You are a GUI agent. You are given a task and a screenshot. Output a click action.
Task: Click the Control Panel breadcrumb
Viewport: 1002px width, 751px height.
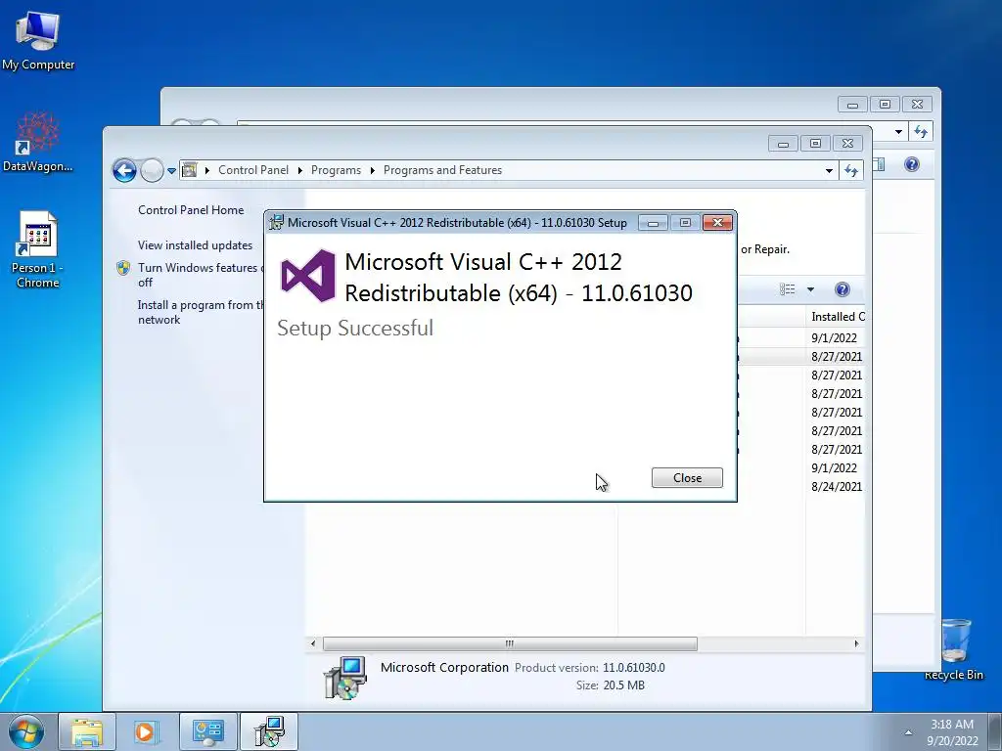tap(253, 170)
